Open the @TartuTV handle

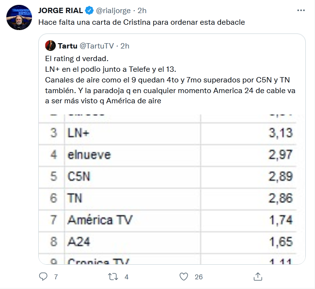coord(97,46)
